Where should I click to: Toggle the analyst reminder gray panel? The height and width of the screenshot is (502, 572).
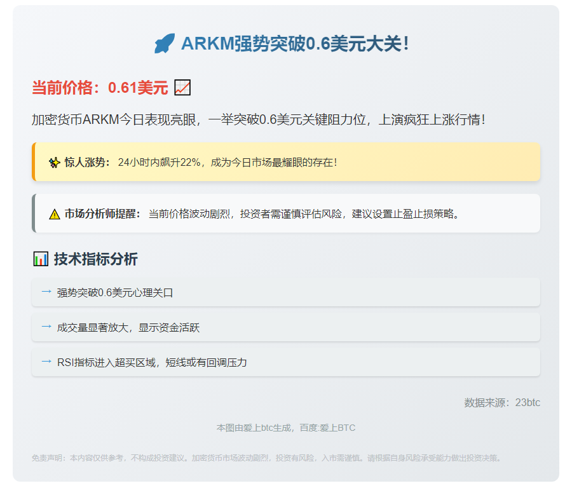coord(286,214)
